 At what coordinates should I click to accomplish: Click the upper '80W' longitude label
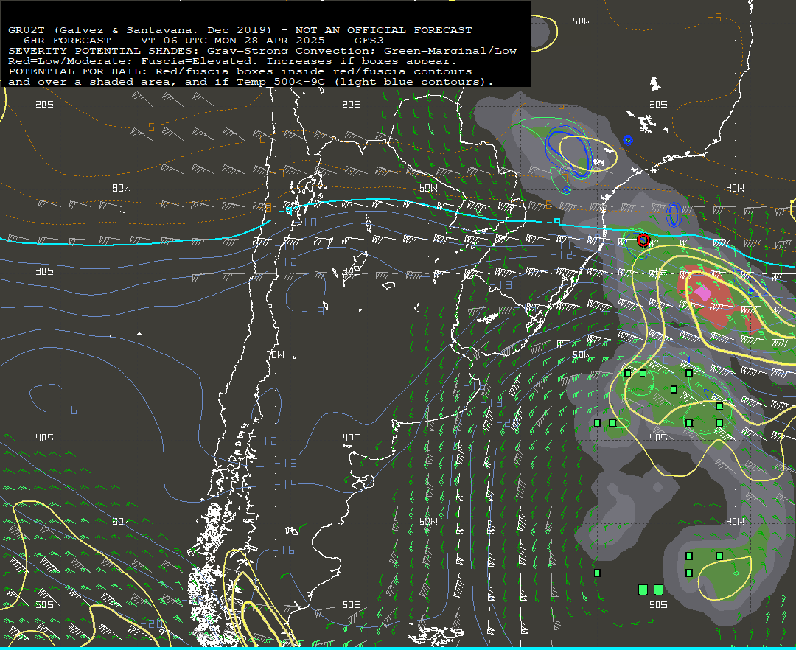pos(122,188)
